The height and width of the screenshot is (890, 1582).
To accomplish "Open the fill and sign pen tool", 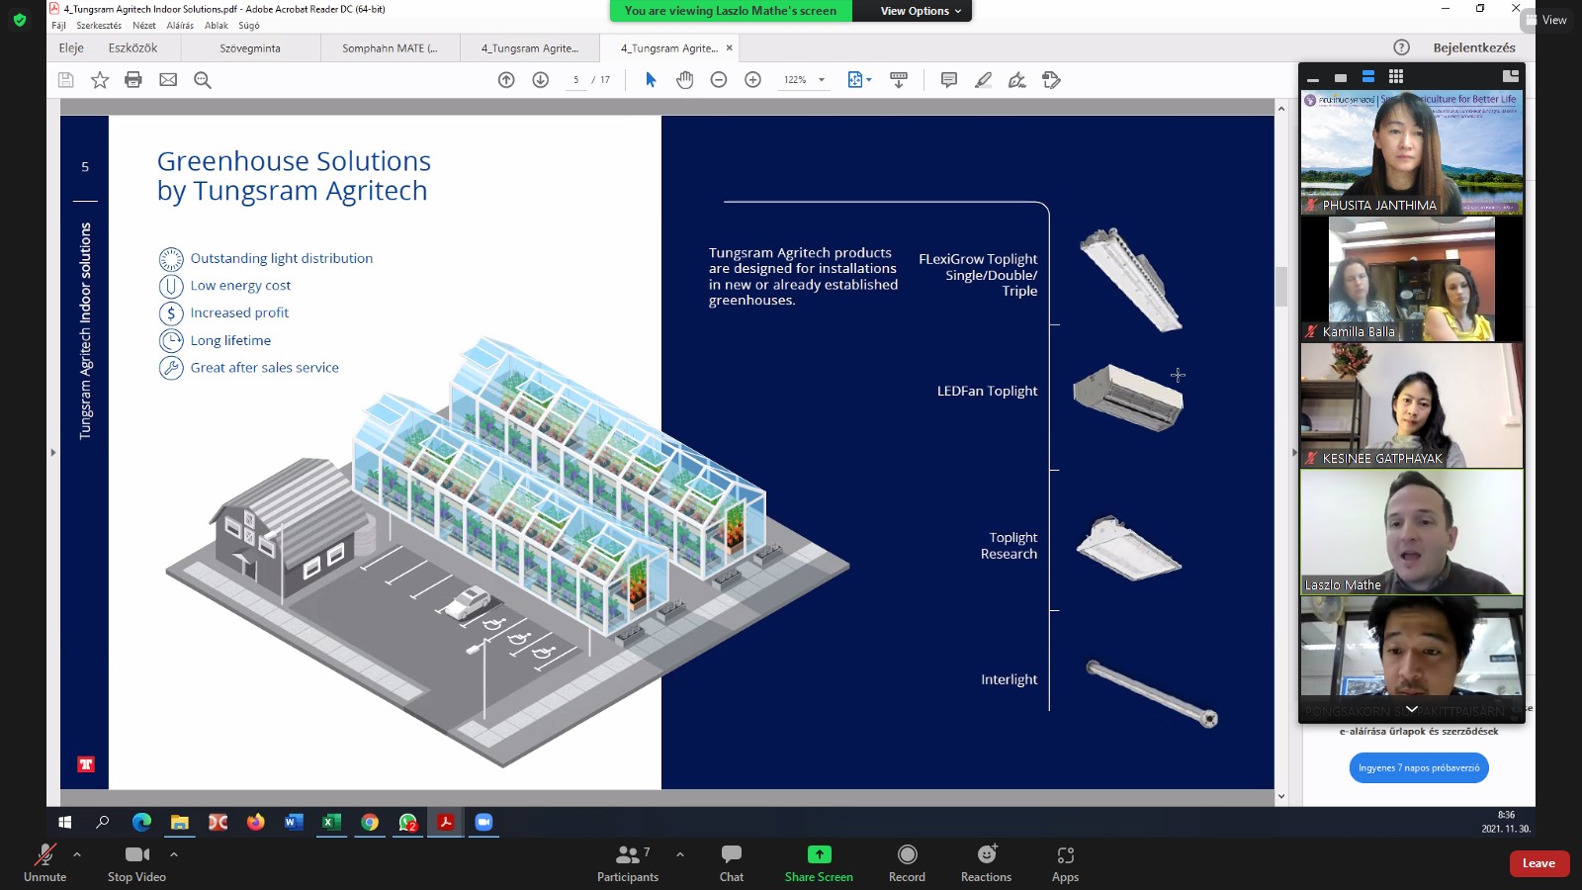I will [1016, 80].
